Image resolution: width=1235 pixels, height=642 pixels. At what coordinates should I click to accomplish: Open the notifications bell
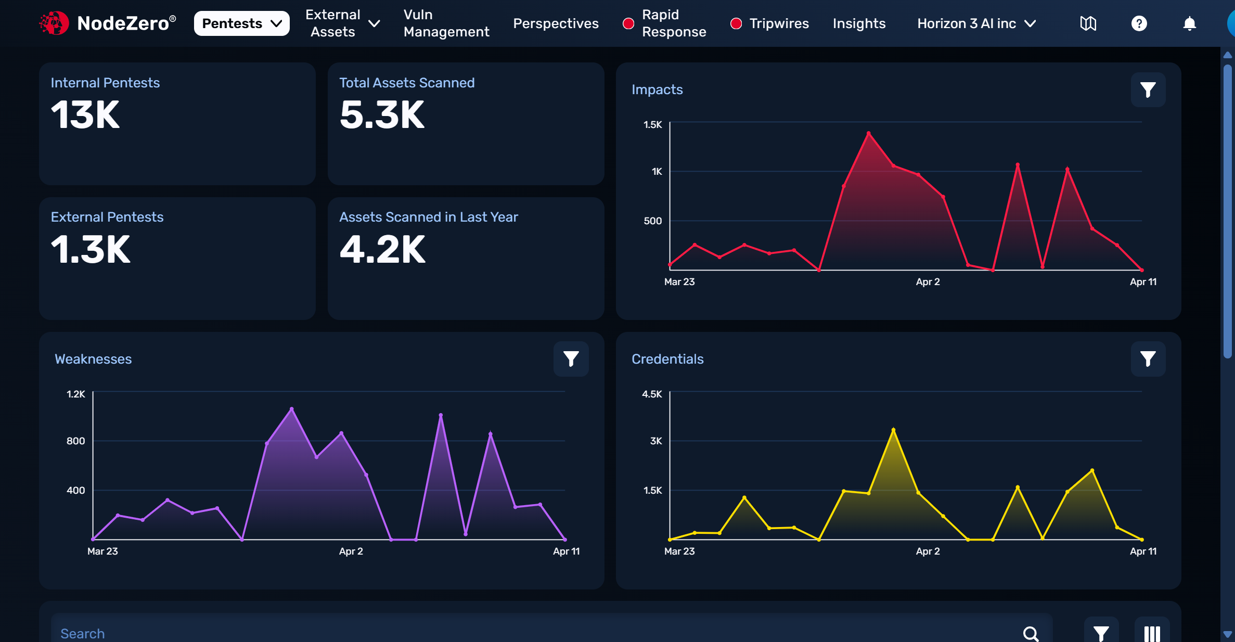[1189, 23]
